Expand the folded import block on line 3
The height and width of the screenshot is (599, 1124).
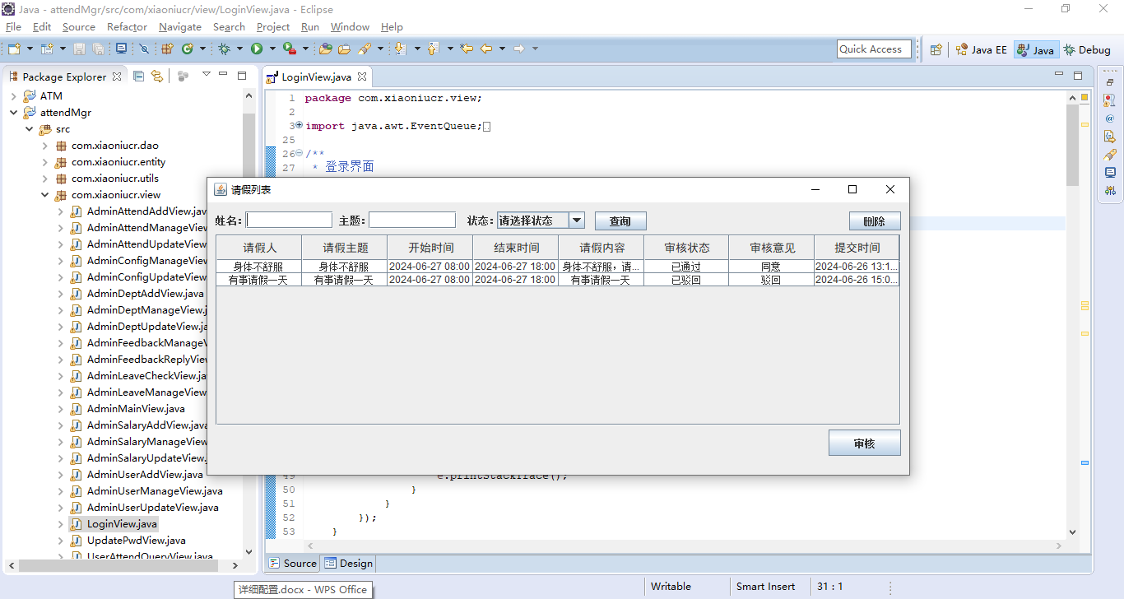pos(299,126)
